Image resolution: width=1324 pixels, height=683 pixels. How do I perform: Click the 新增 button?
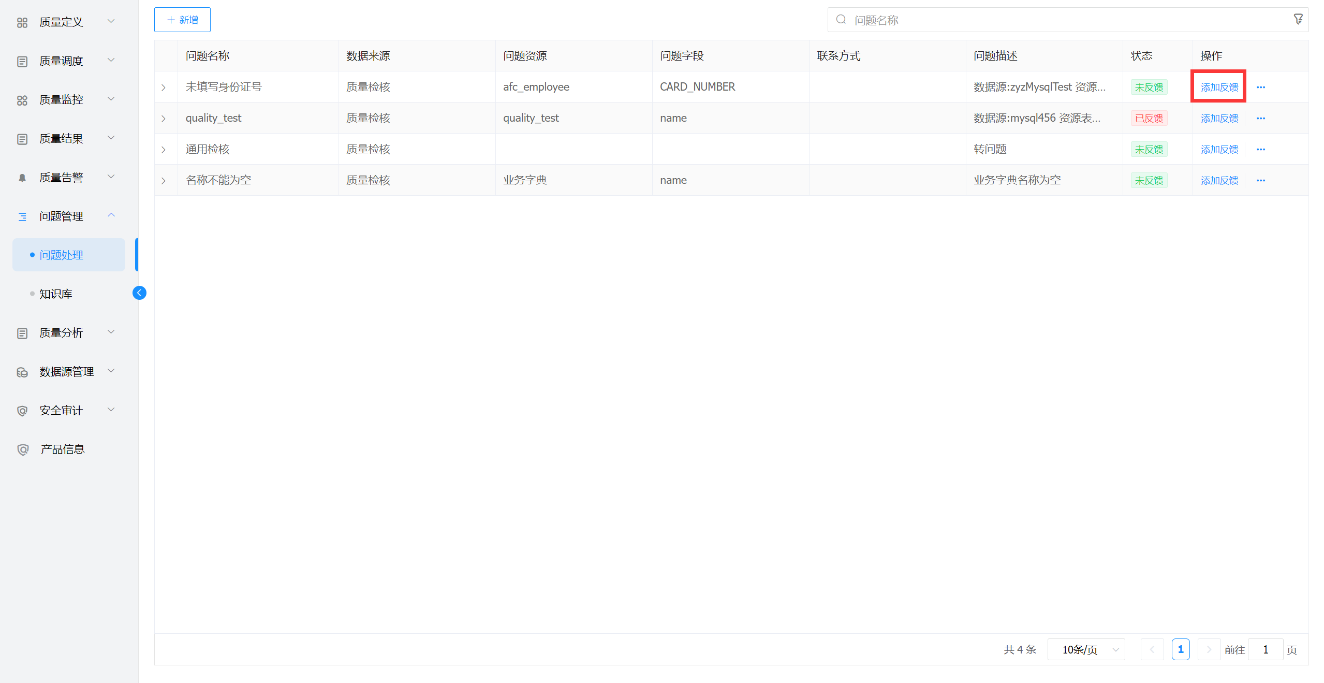click(182, 20)
